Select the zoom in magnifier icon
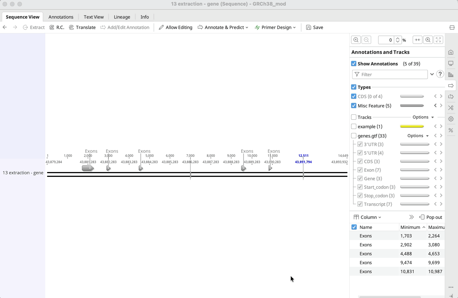 tap(356, 40)
